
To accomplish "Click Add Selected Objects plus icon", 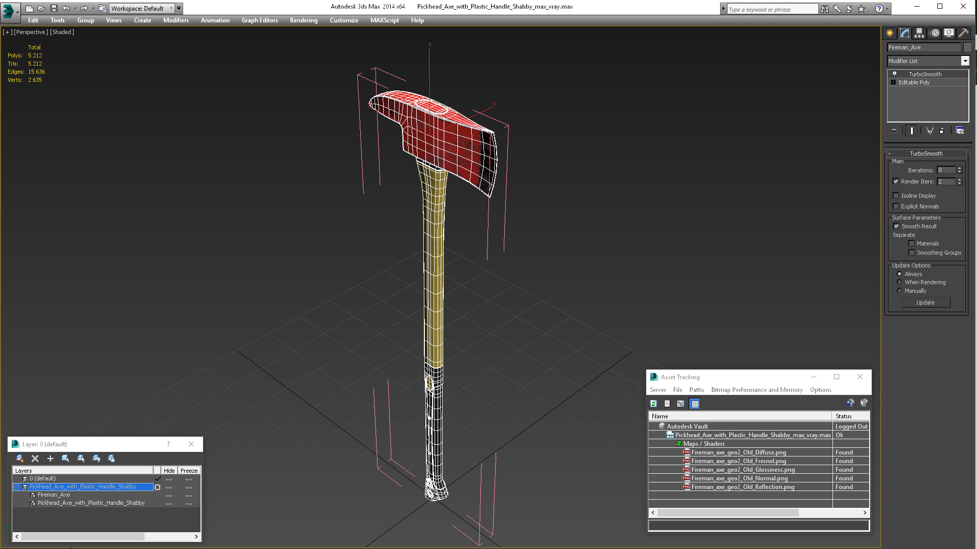I will [50, 459].
